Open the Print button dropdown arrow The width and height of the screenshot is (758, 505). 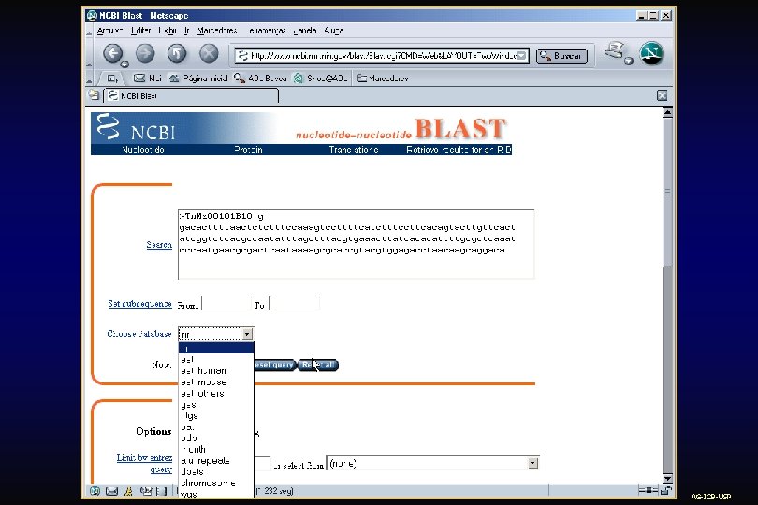pos(629,61)
